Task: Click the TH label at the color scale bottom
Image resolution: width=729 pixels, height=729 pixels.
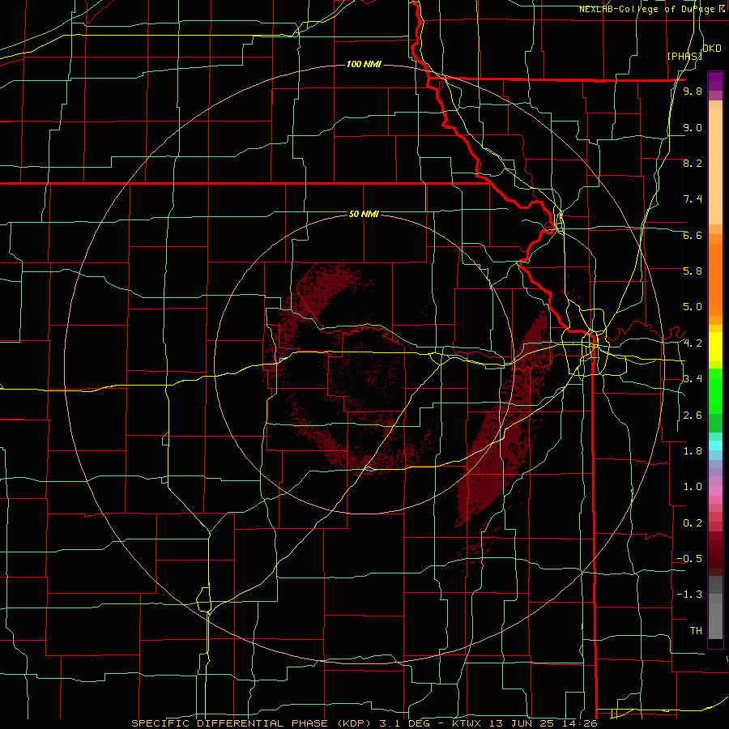Action: coord(696,631)
